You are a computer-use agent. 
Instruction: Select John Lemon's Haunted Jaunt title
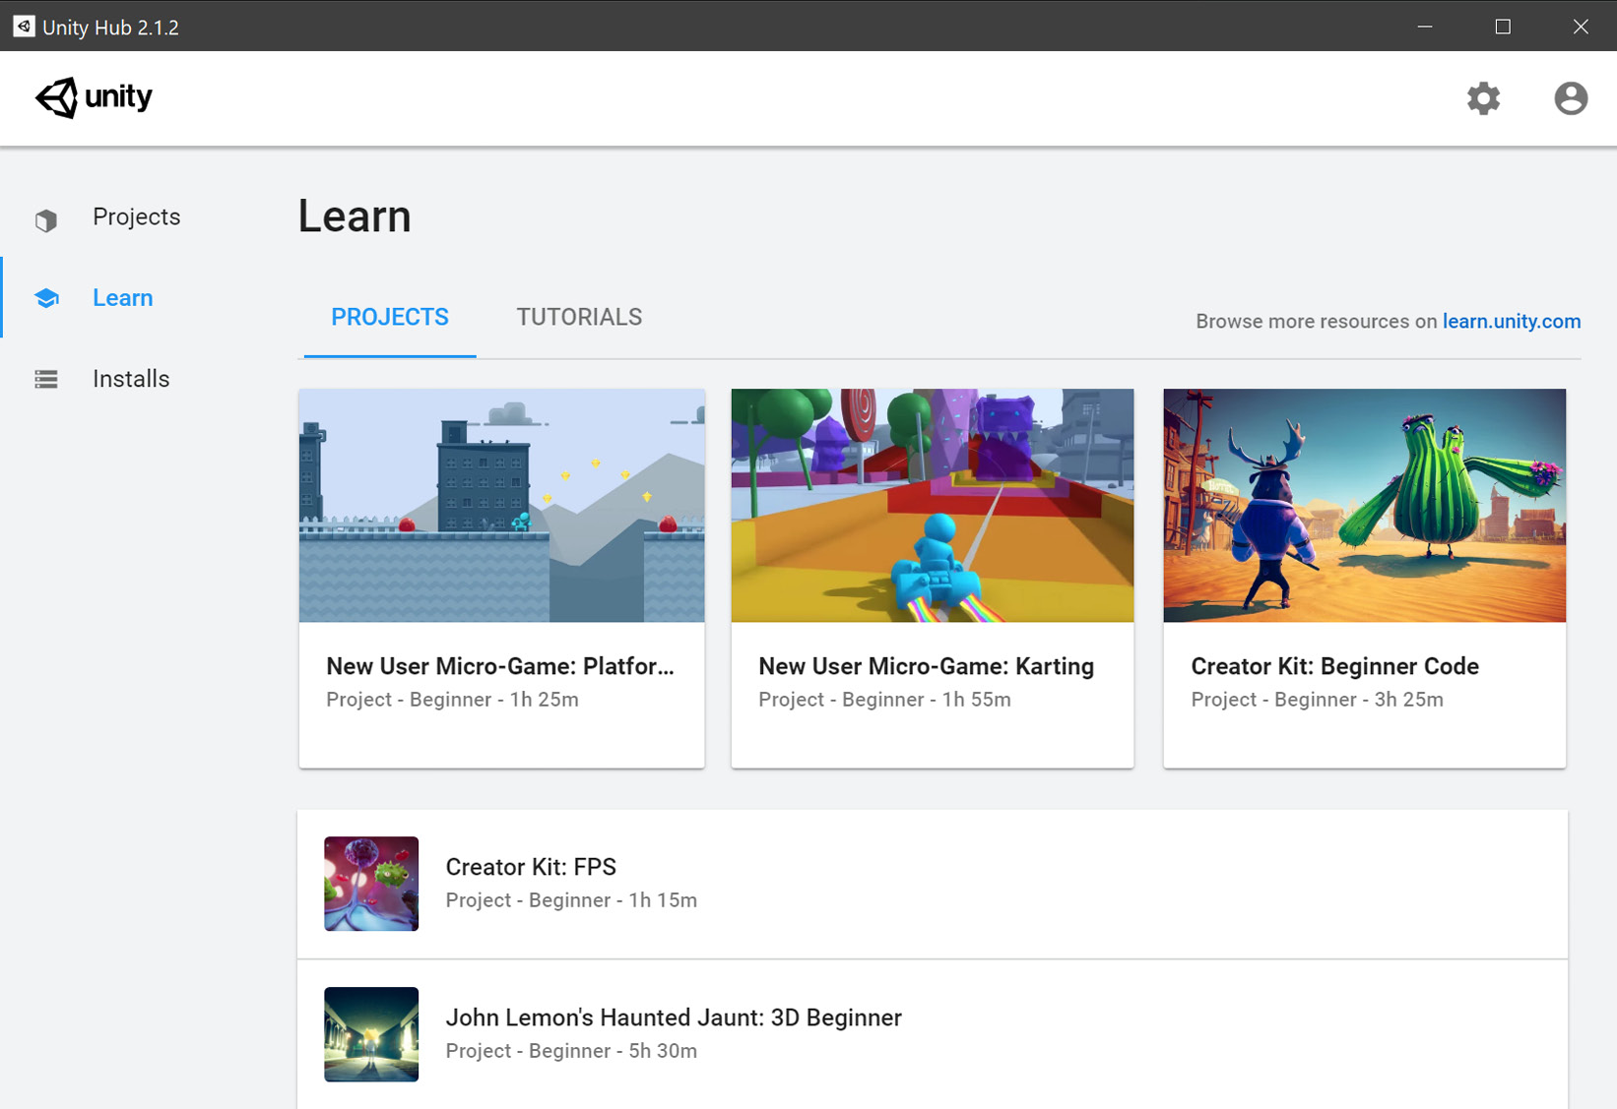674,1017
